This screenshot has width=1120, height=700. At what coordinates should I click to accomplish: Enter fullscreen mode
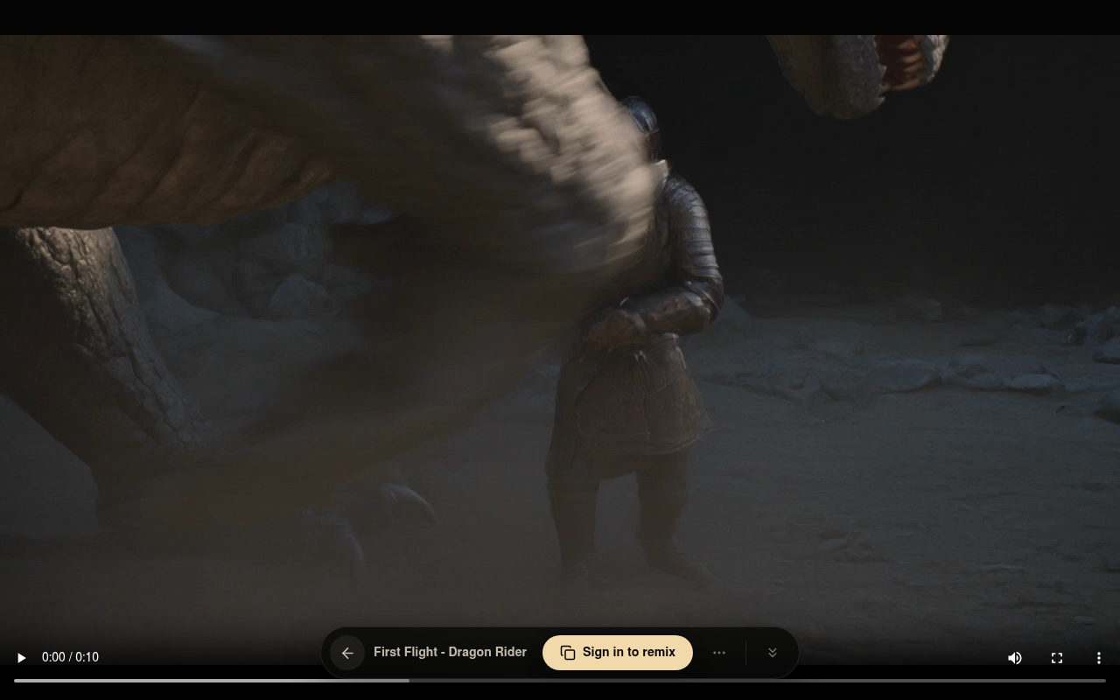1057,657
